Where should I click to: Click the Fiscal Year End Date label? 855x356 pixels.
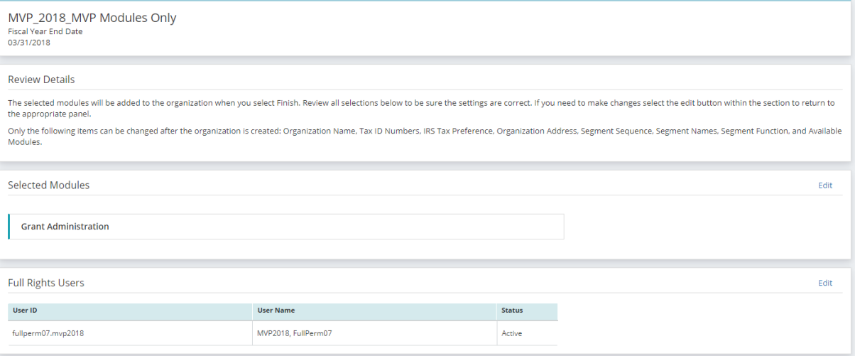click(36, 32)
